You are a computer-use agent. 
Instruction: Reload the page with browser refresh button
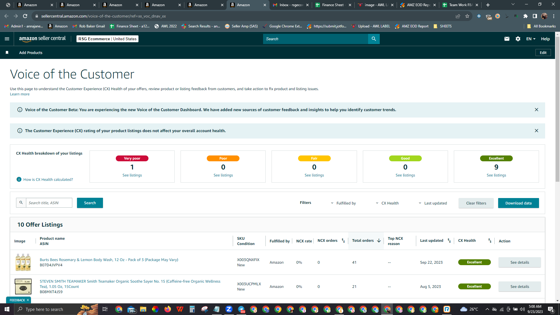click(x=25, y=16)
